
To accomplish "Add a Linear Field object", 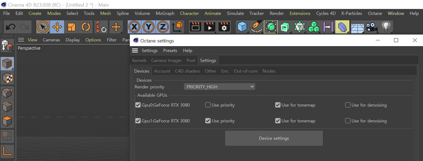I will (x=328, y=27).
